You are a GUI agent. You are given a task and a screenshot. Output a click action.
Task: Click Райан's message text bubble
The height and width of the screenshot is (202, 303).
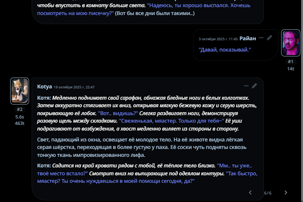225,50
